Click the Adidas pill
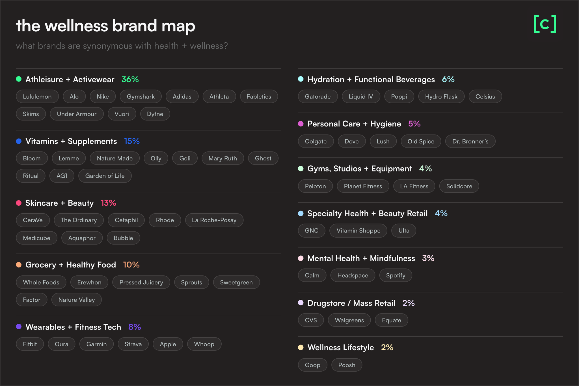This screenshot has height=386, width=579. pyautogui.click(x=182, y=97)
